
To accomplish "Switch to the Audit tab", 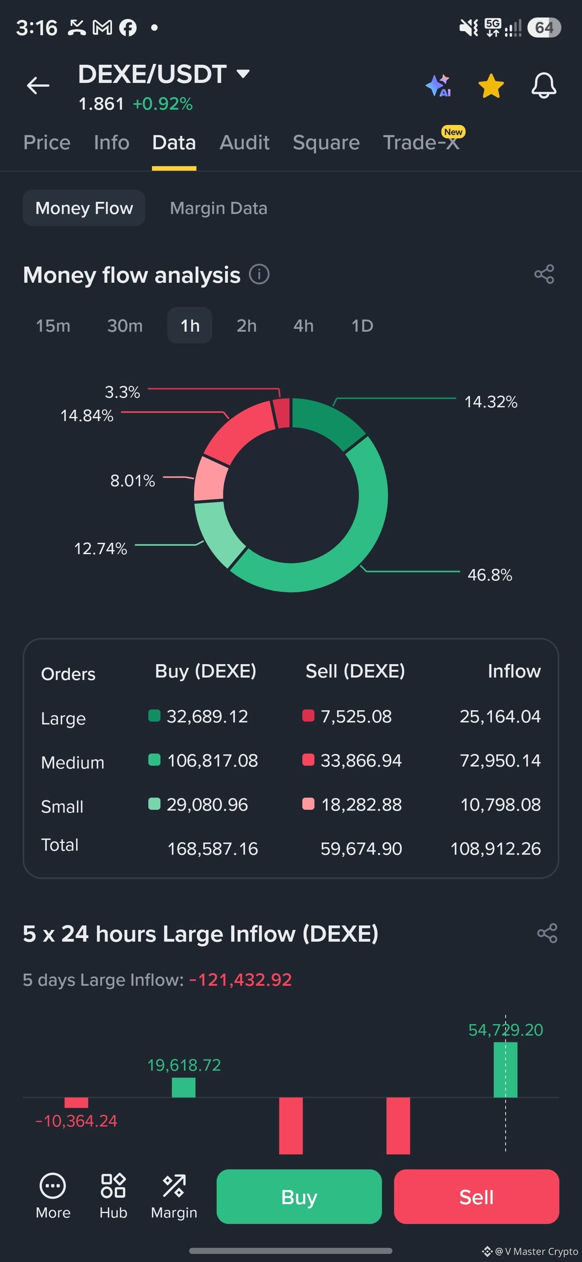I will [x=244, y=142].
